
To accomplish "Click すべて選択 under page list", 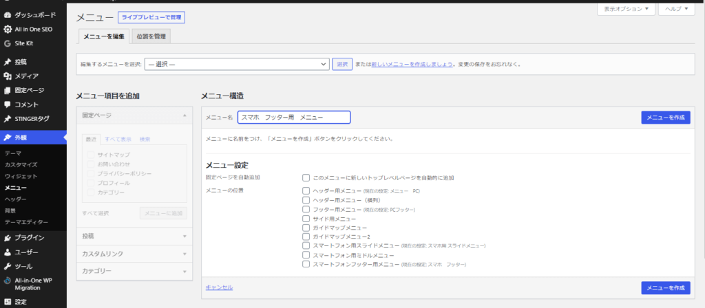I will tap(95, 213).
